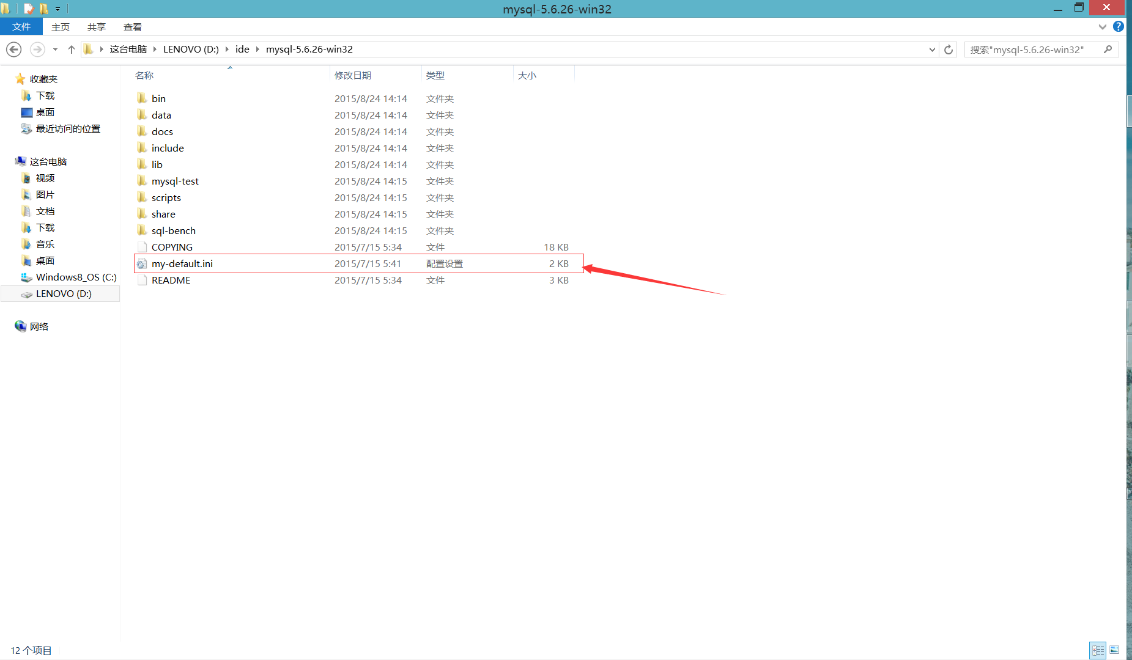Select 文档 in navigation pane

[x=45, y=211]
